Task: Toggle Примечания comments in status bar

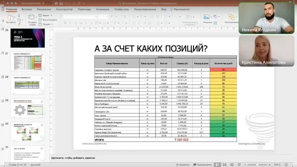Action: point(202,165)
